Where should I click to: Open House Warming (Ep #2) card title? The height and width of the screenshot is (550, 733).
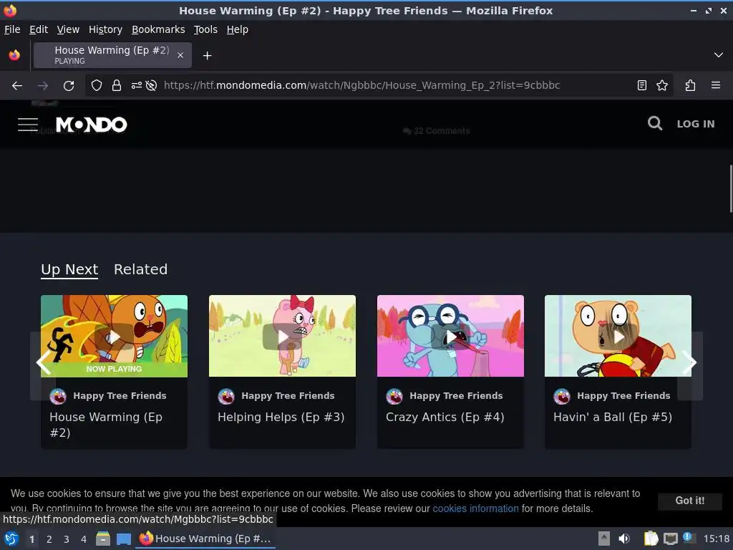(106, 425)
